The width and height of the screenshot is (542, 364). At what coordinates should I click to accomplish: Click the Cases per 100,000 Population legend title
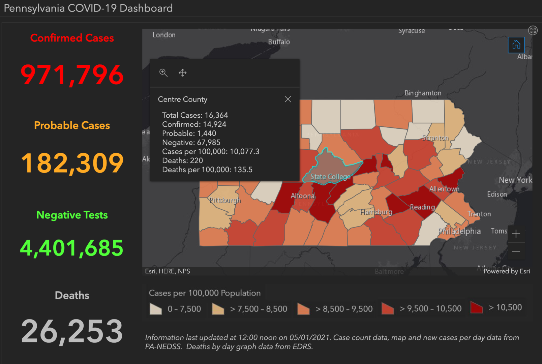click(205, 293)
